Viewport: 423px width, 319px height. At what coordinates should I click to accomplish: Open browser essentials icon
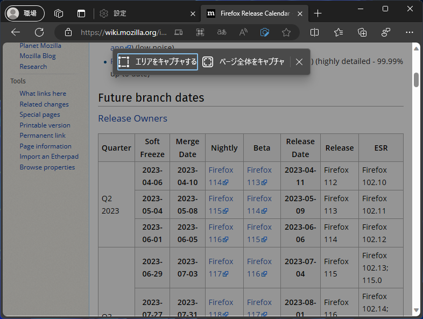click(x=386, y=32)
